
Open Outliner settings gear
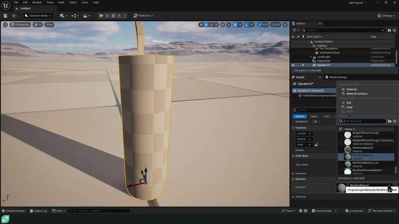tap(395, 30)
